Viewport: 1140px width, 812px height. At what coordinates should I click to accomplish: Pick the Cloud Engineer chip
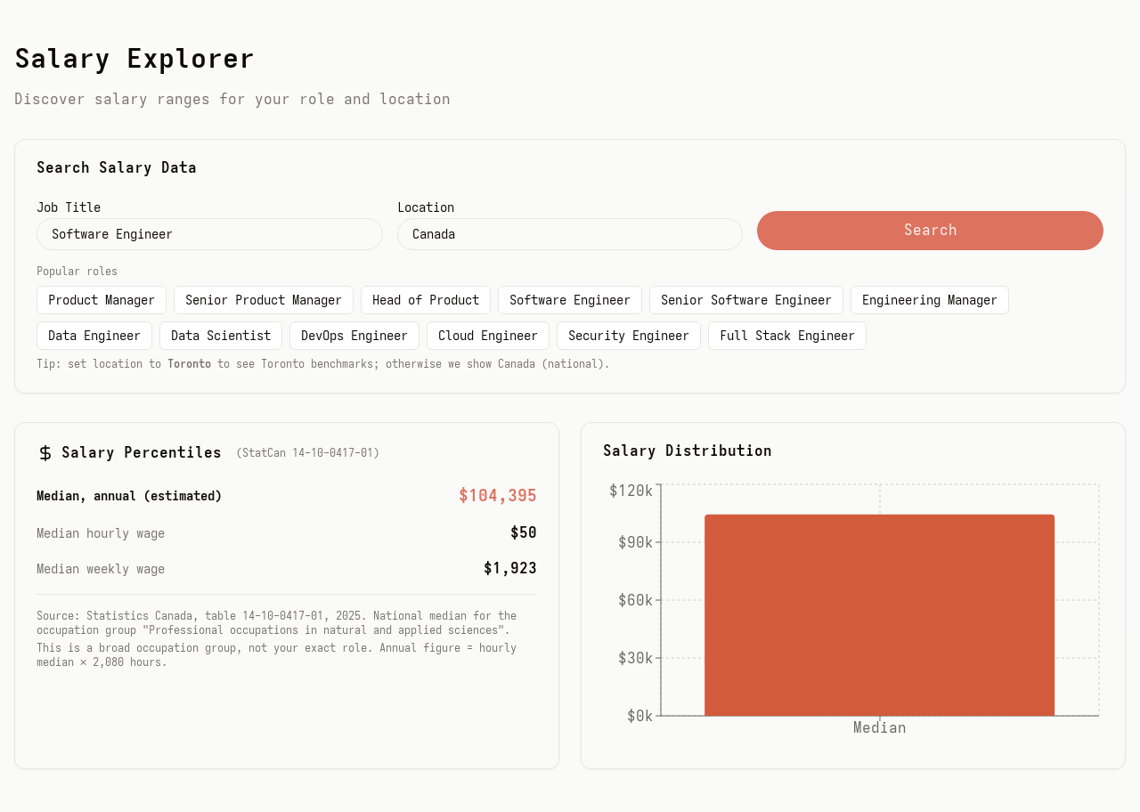[488, 336]
